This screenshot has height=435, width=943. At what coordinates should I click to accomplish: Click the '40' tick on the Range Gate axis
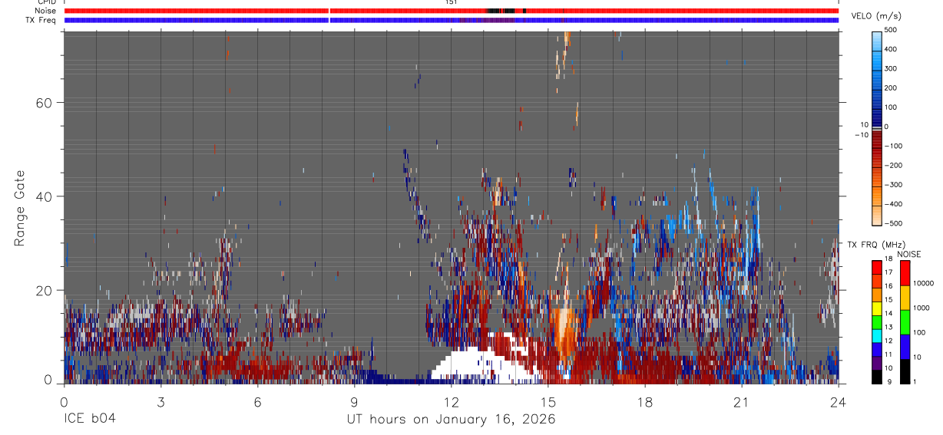45,196
